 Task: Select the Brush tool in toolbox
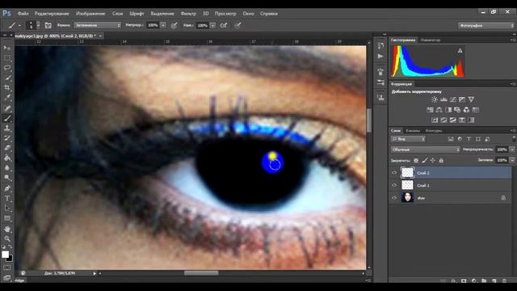click(7, 118)
